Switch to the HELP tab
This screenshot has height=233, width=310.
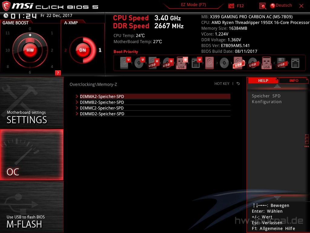point(263,80)
